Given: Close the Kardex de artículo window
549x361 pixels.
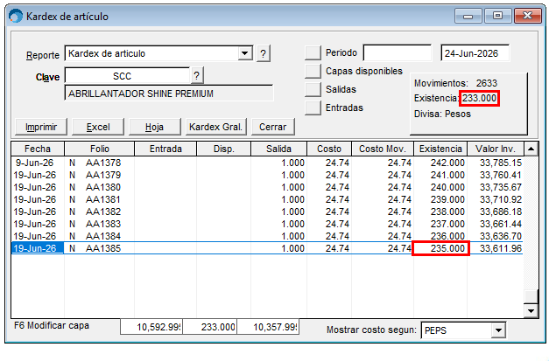Looking at the screenshot, I should [528, 16].
